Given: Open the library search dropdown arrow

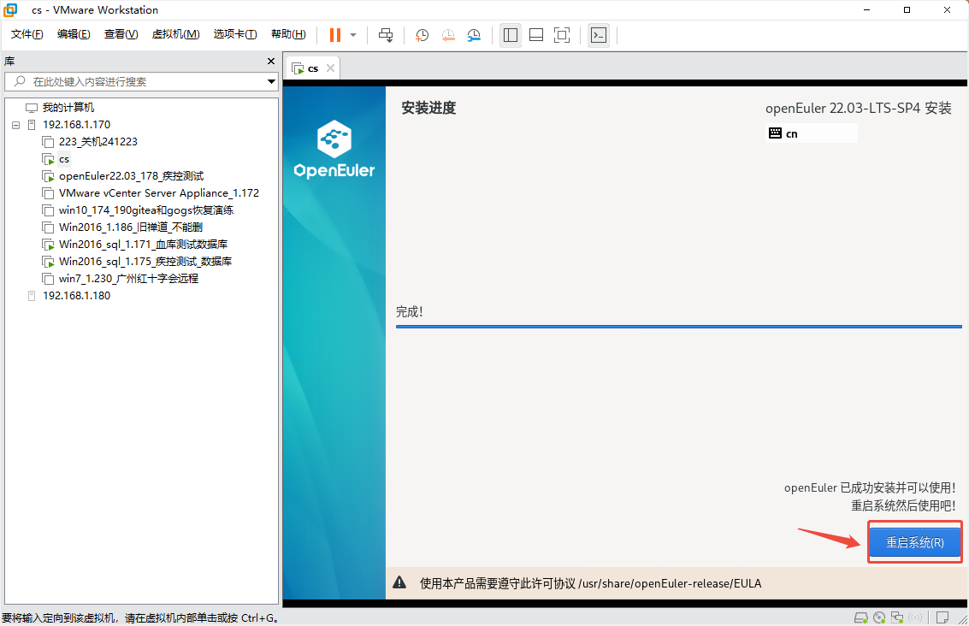Looking at the screenshot, I should tap(271, 81).
